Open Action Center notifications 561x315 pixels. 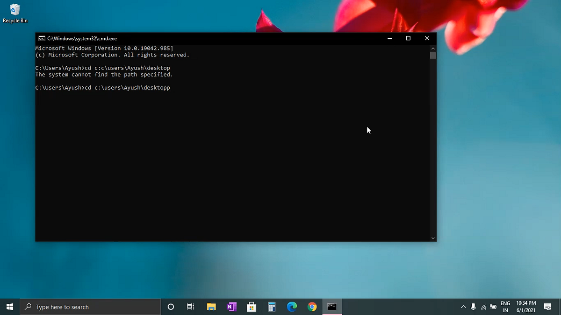coord(547,307)
